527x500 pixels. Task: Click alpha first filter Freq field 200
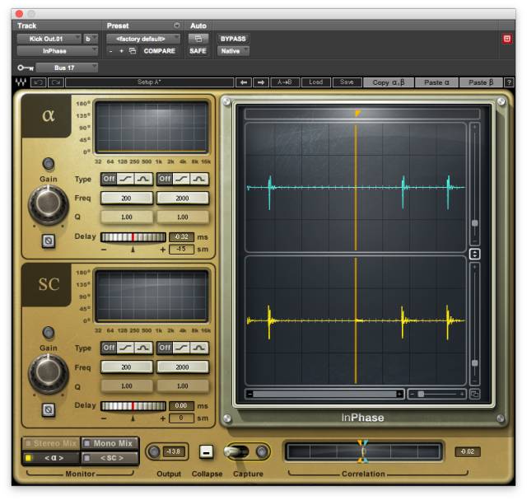click(x=126, y=198)
